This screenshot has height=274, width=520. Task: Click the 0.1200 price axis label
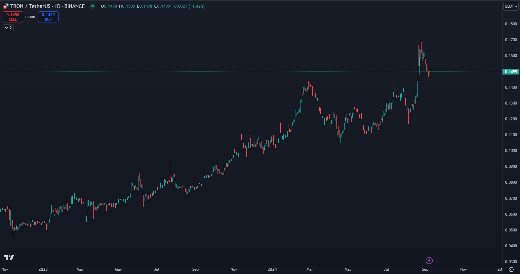pyautogui.click(x=511, y=119)
